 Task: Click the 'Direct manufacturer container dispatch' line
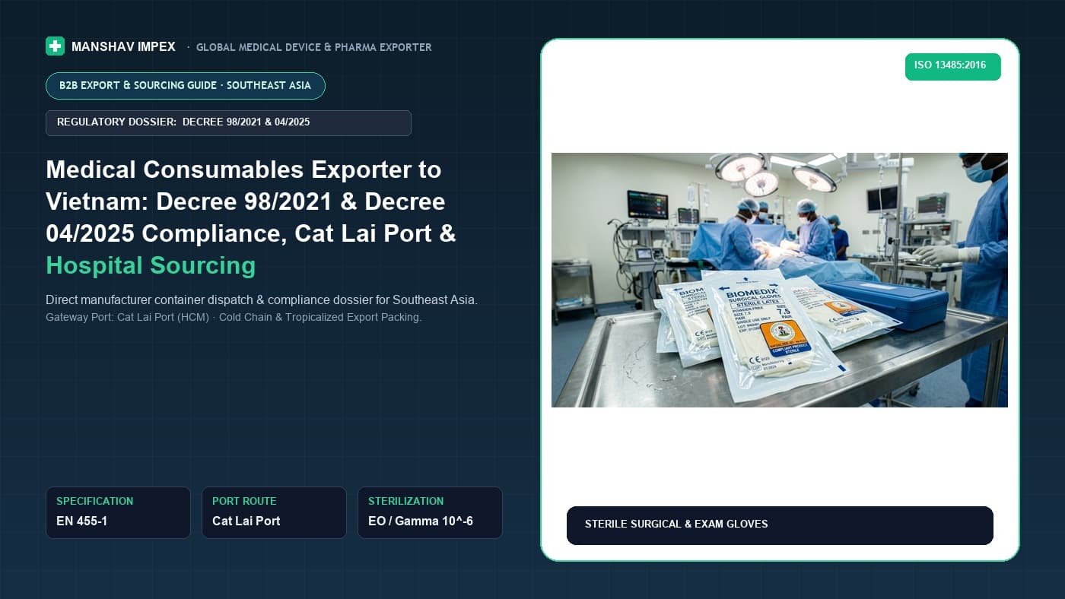[x=262, y=300]
